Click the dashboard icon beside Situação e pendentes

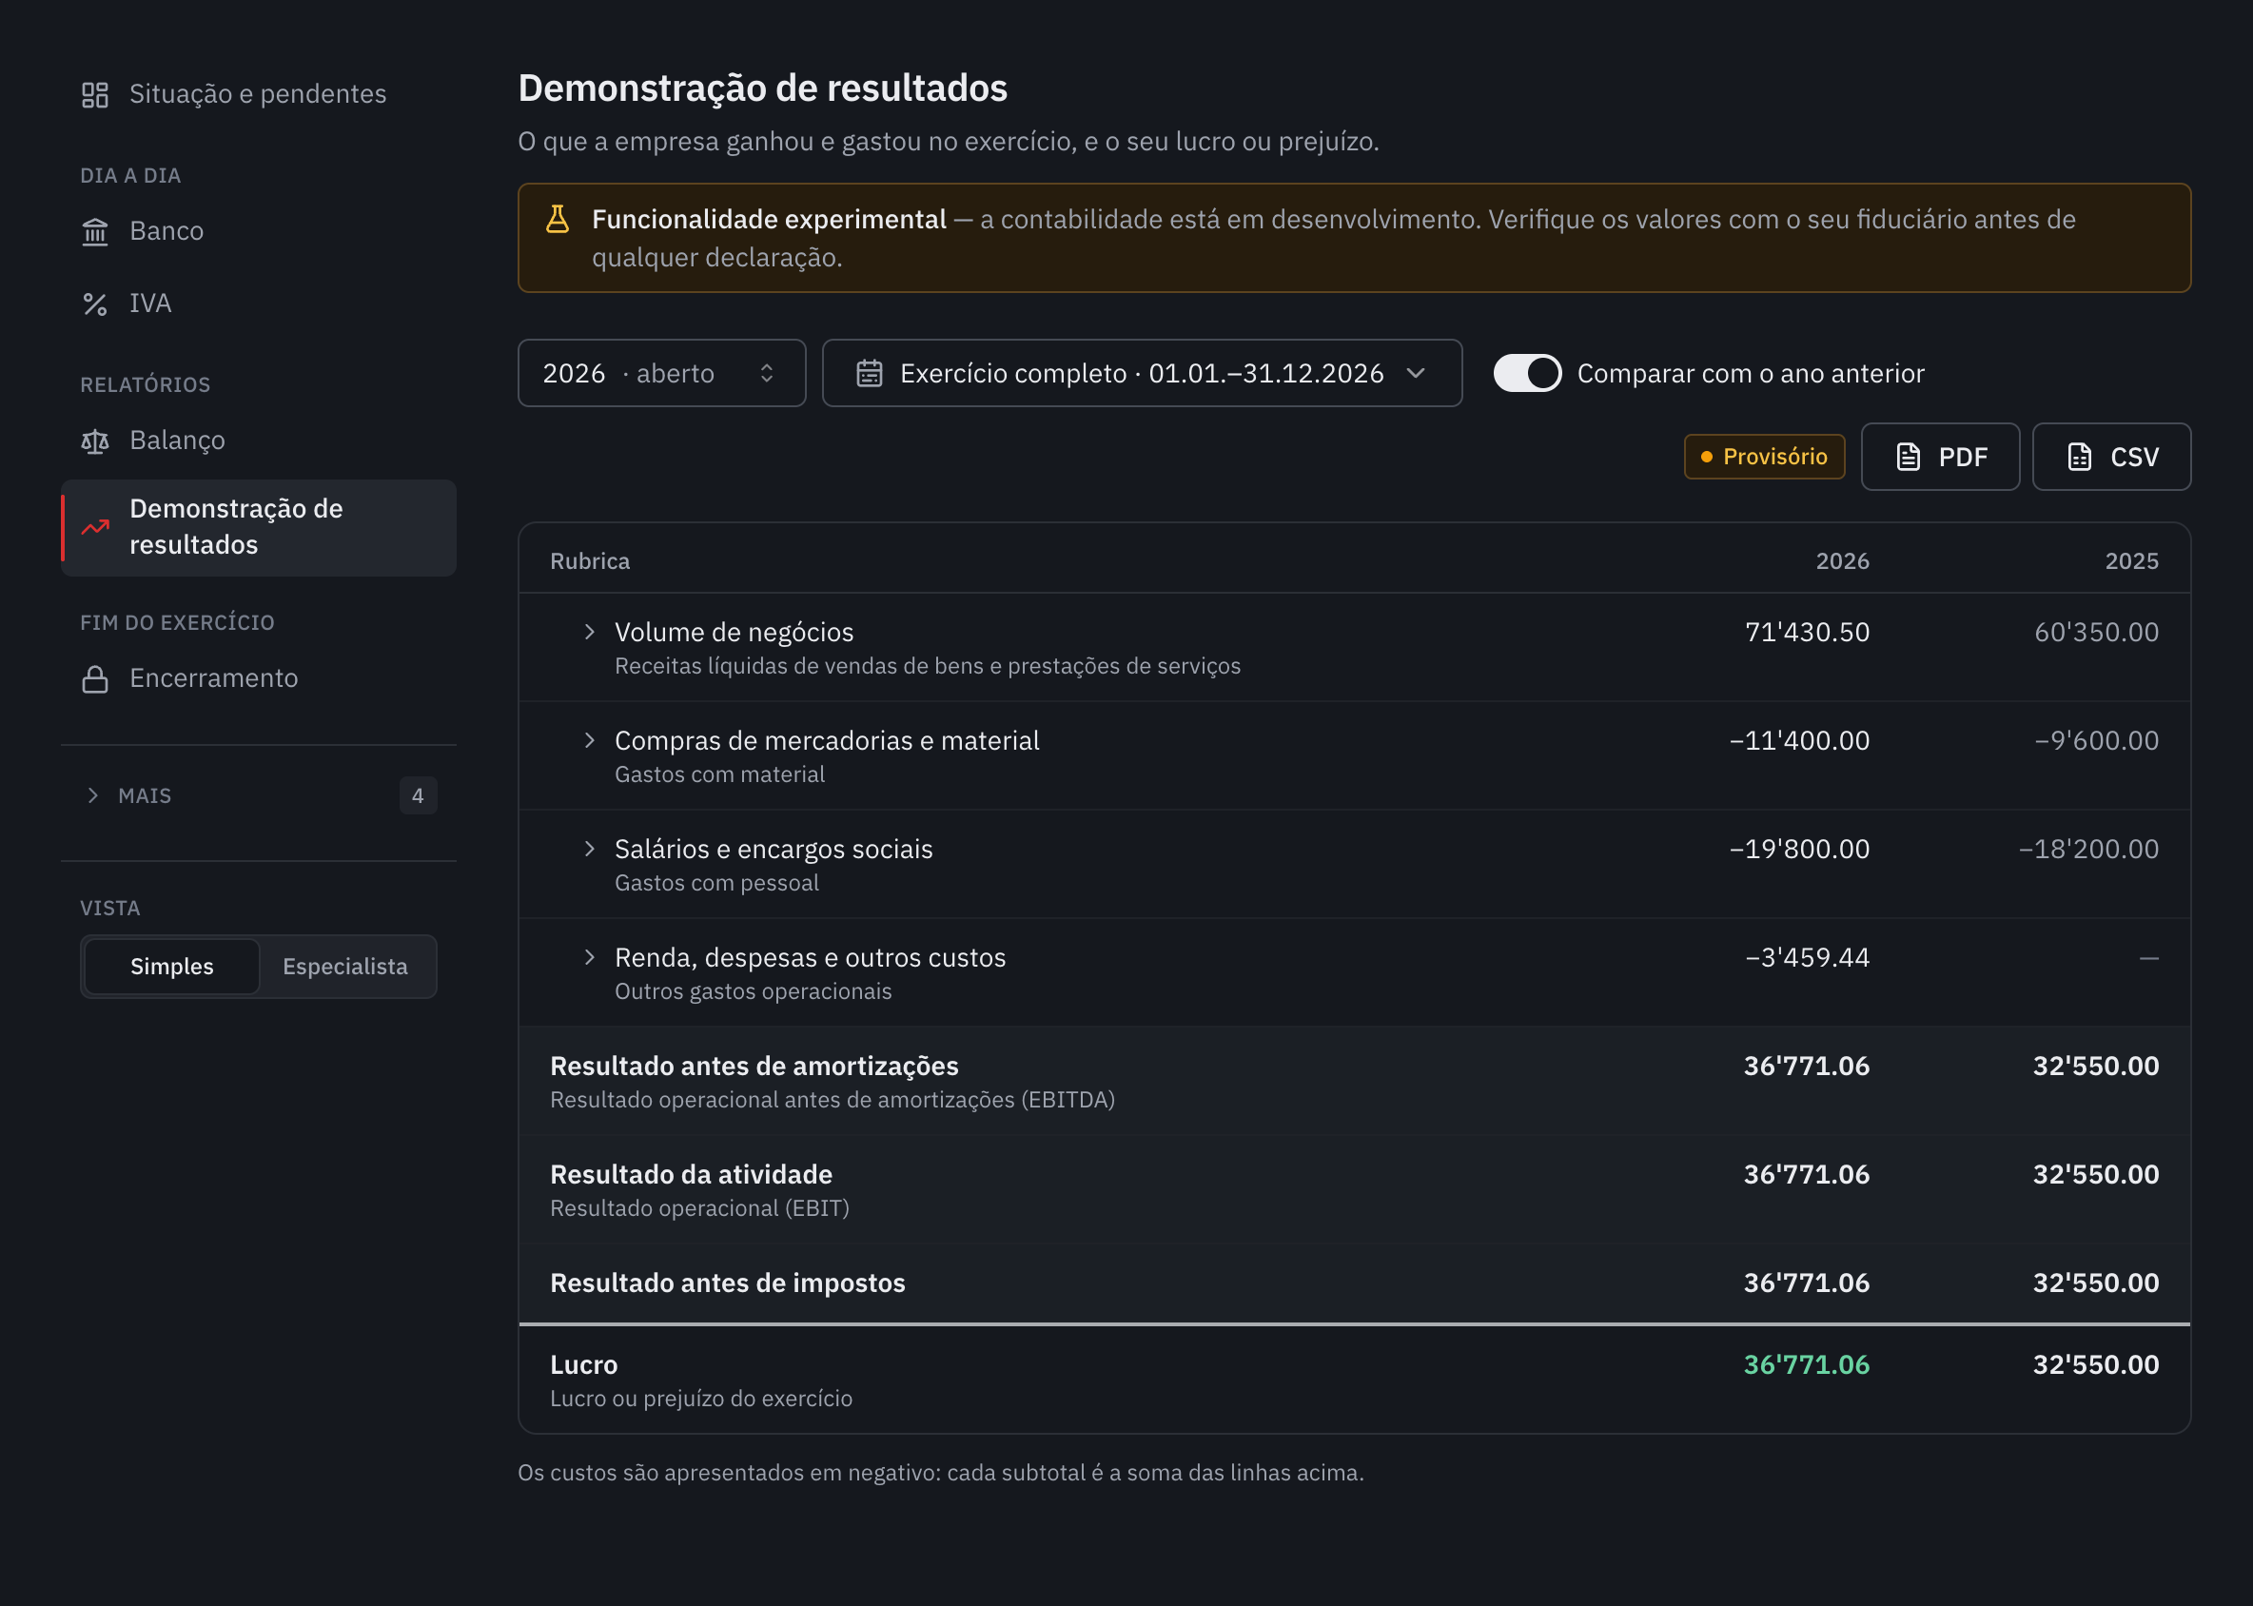coord(95,94)
